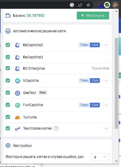The height and width of the screenshot is (167, 121).
Task: Select Click mode for FunCaptcha
Action: (95, 105)
